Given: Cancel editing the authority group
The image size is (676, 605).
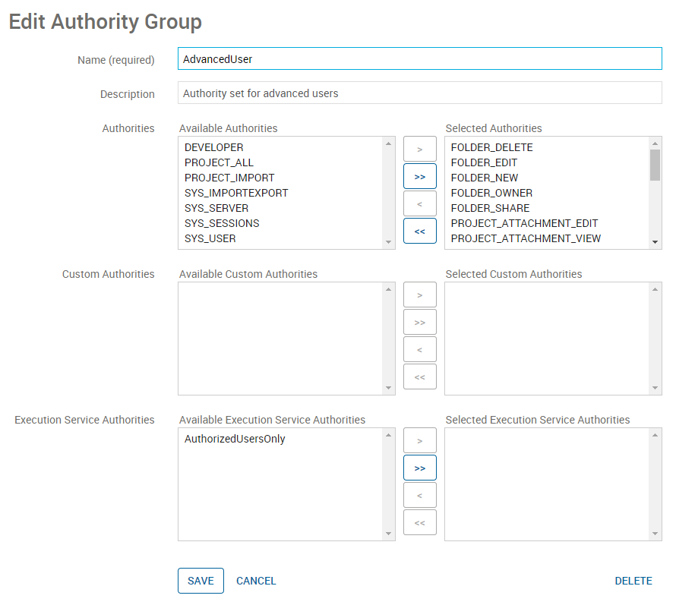Looking at the screenshot, I should coord(256,581).
